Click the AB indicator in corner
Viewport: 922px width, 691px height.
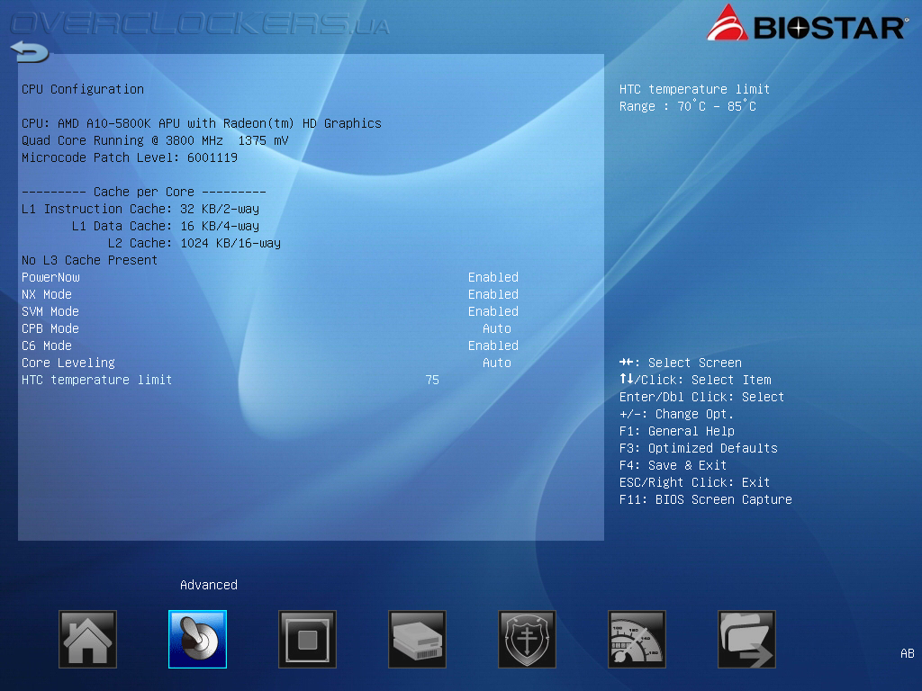[908, 653]
